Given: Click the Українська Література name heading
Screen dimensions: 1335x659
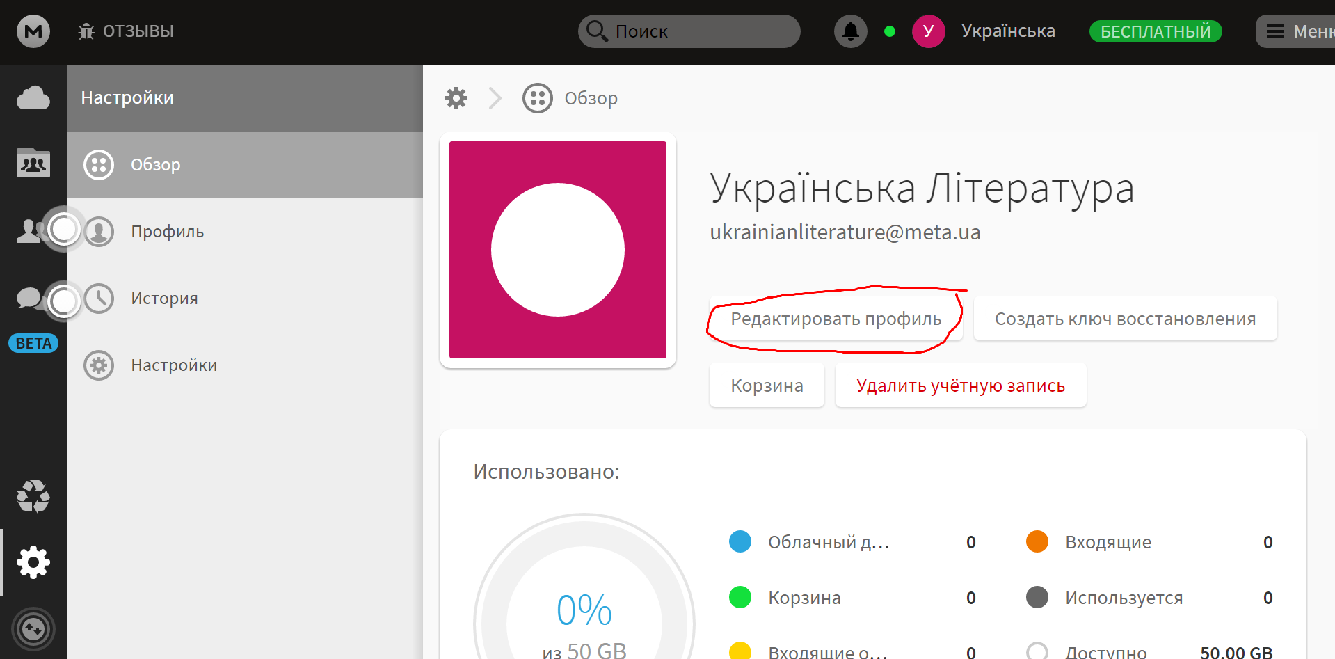Looking at the screenshot, I should 922,189.
